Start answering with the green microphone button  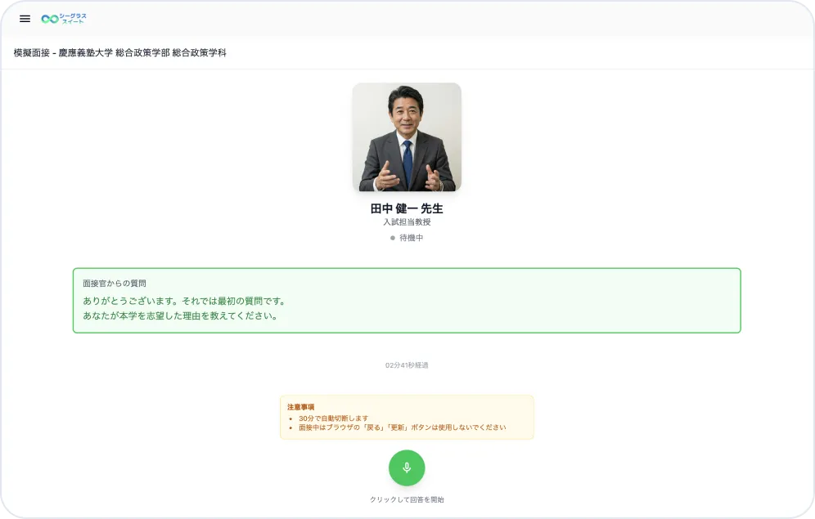pos(407,468)
